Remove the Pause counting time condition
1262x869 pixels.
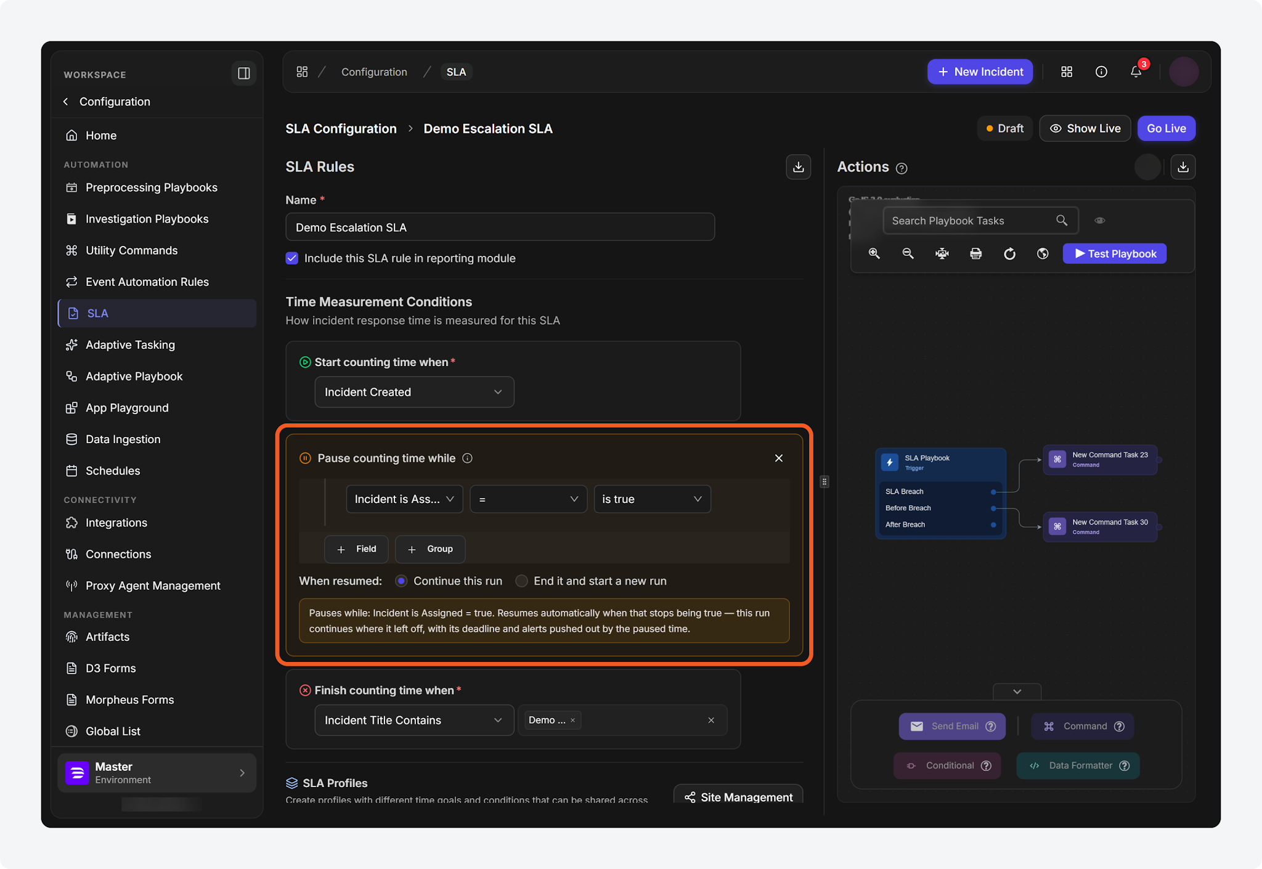tap(779, 458)
